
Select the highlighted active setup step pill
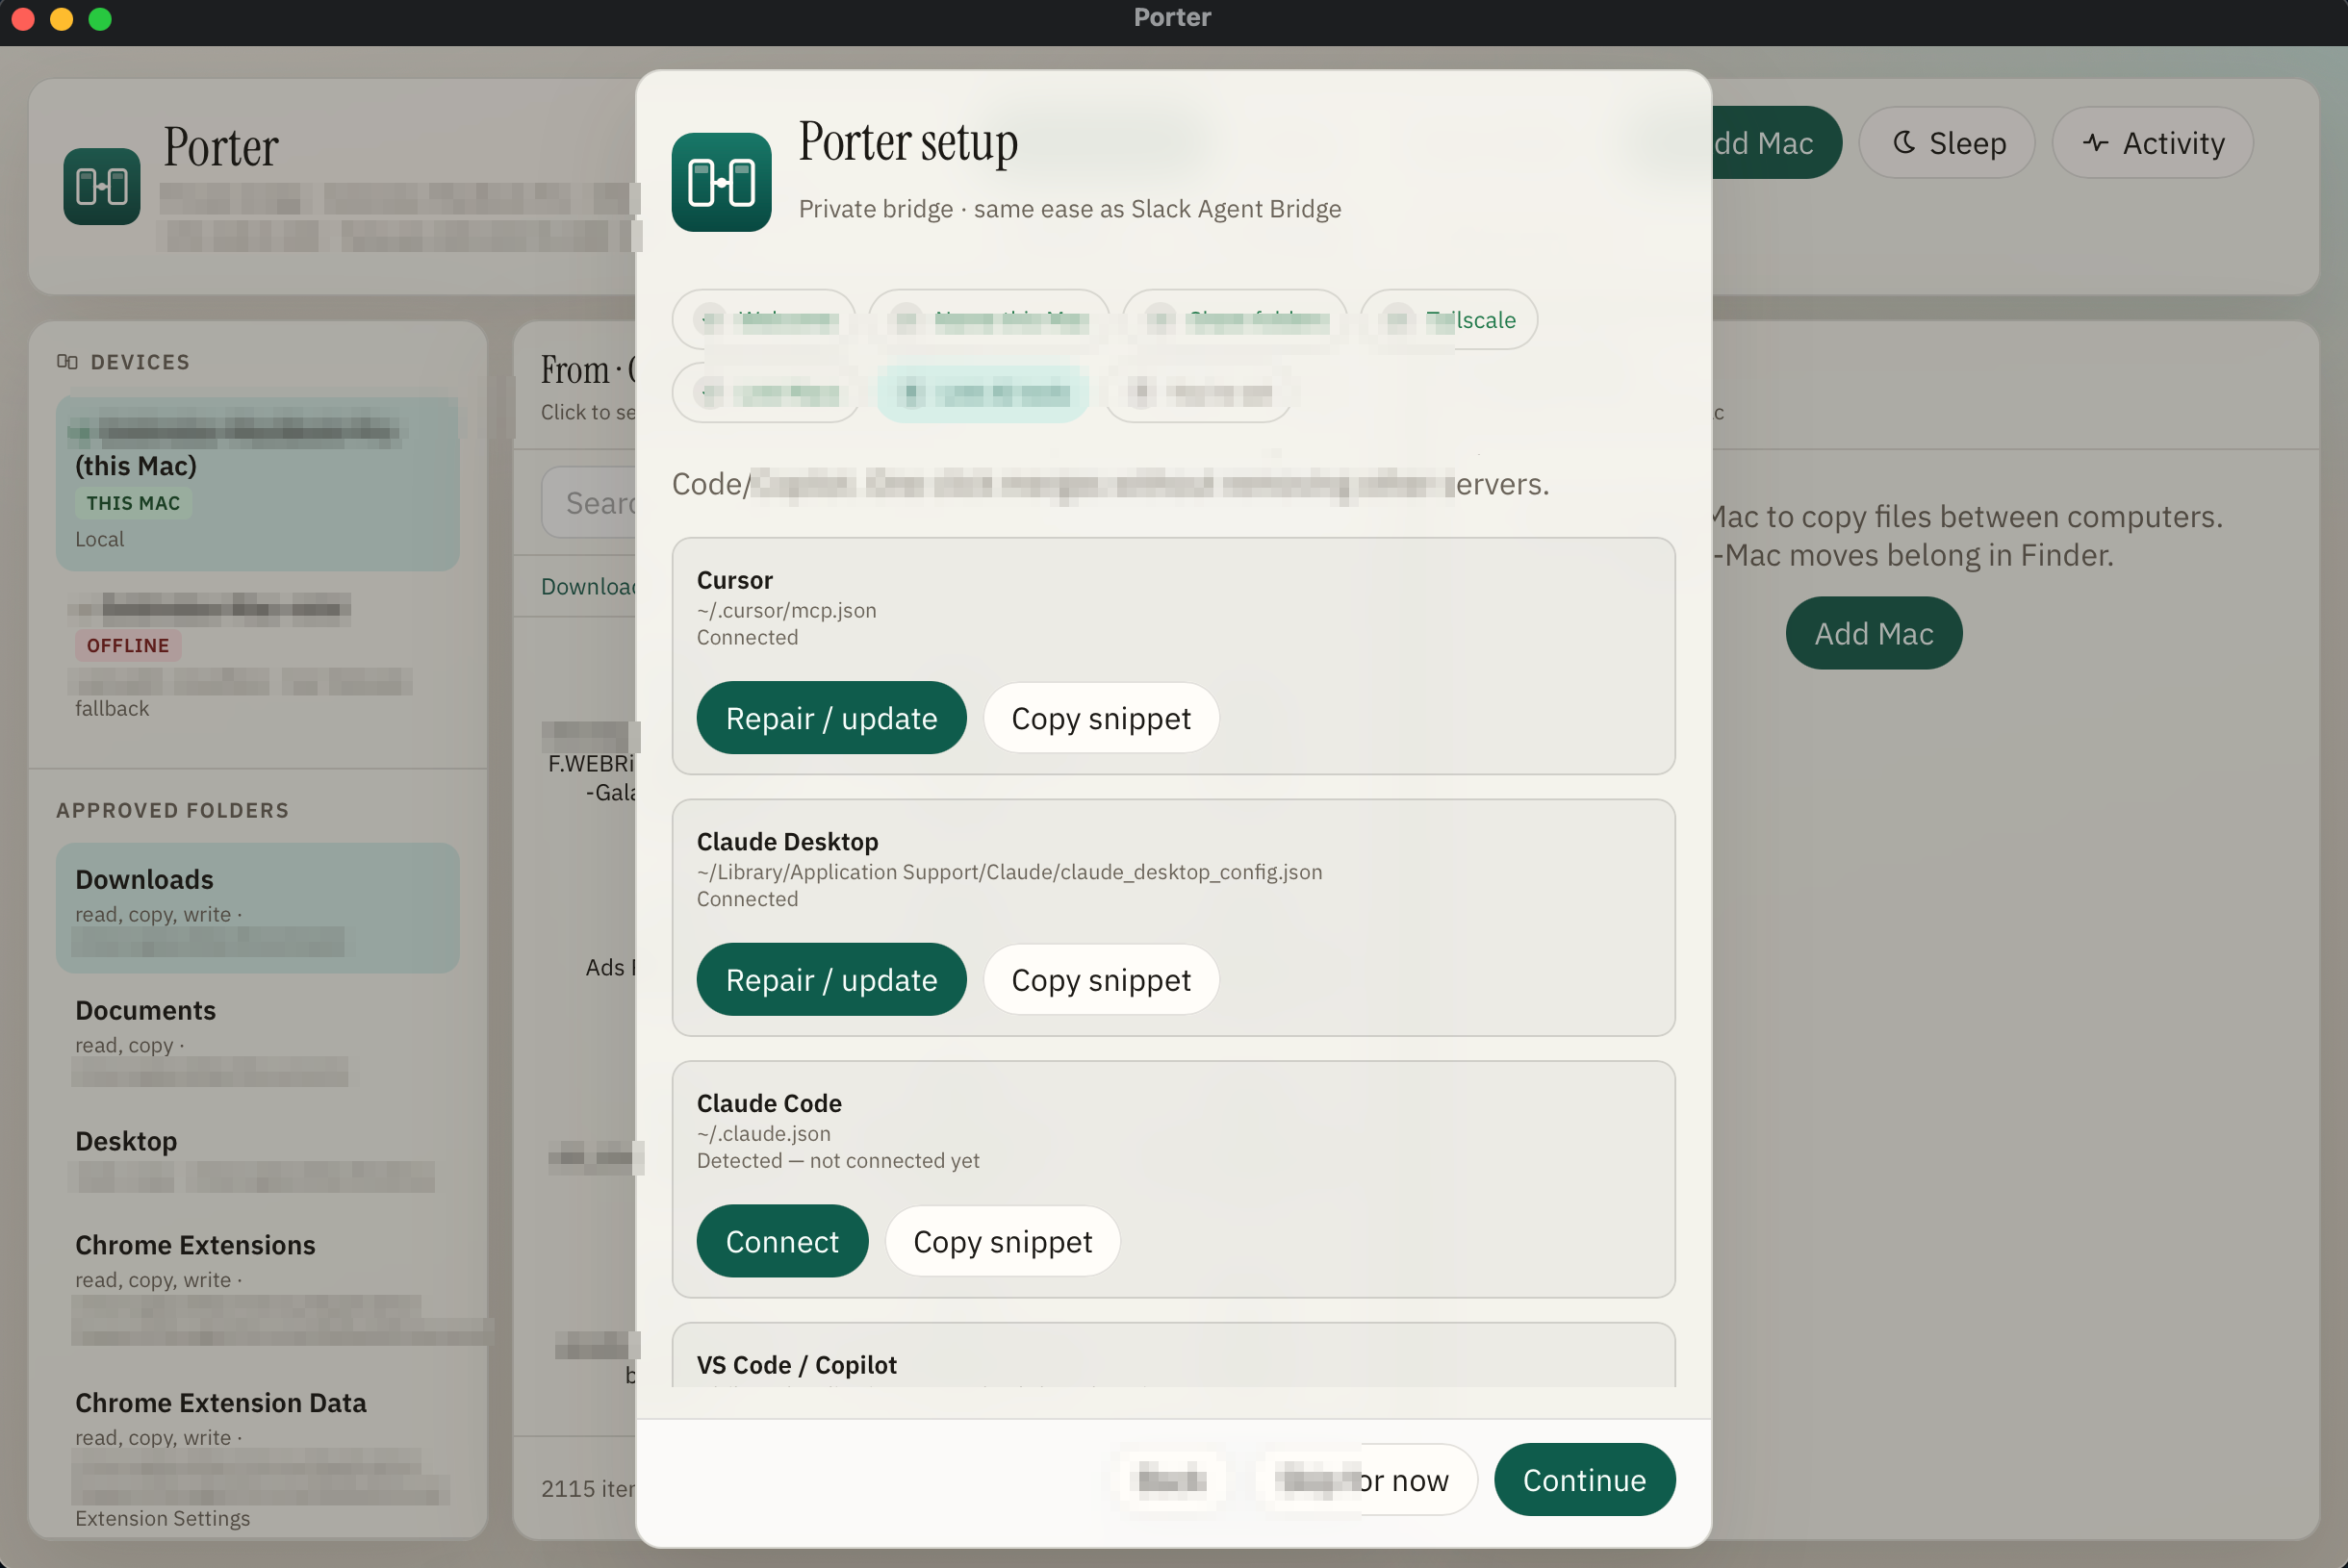[983, 393]
